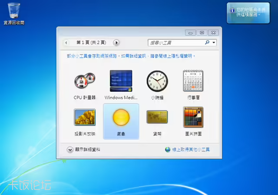Viewport: 278px width, 195px height.
Task: Select the 行事曆 calendar gadget icon
Action: [193, 81]
